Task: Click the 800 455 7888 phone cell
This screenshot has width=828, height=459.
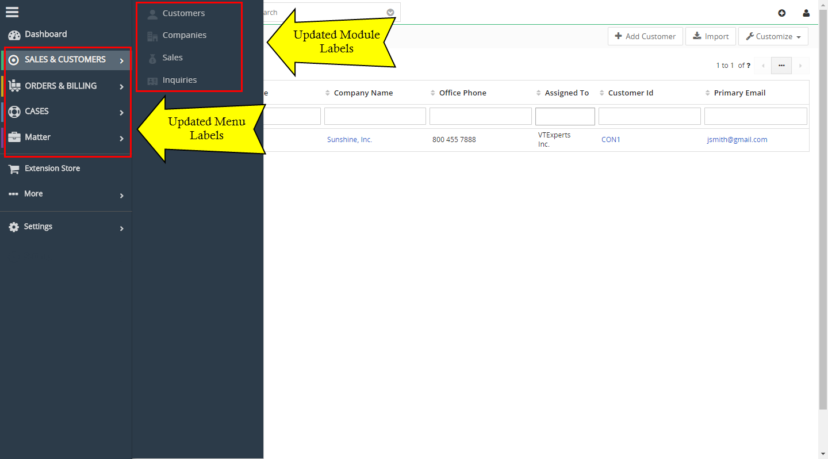Action: coord(454,140)
